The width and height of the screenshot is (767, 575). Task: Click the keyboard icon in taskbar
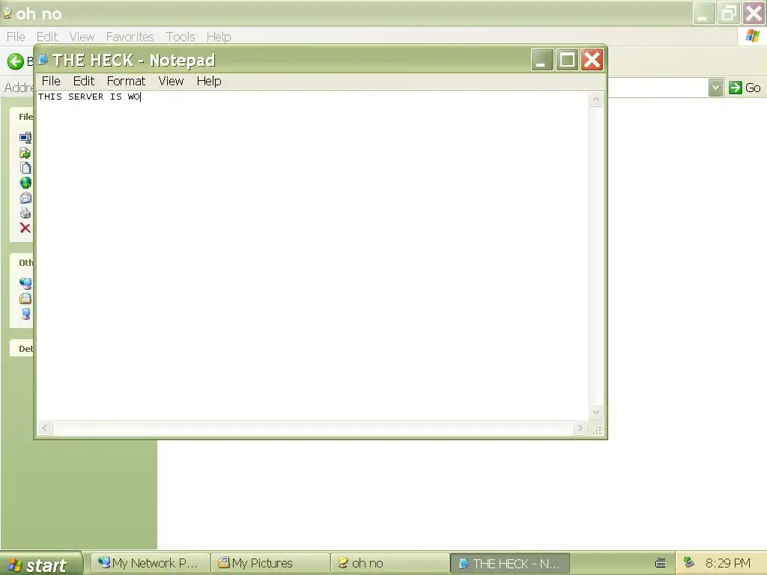coord(661,563)
